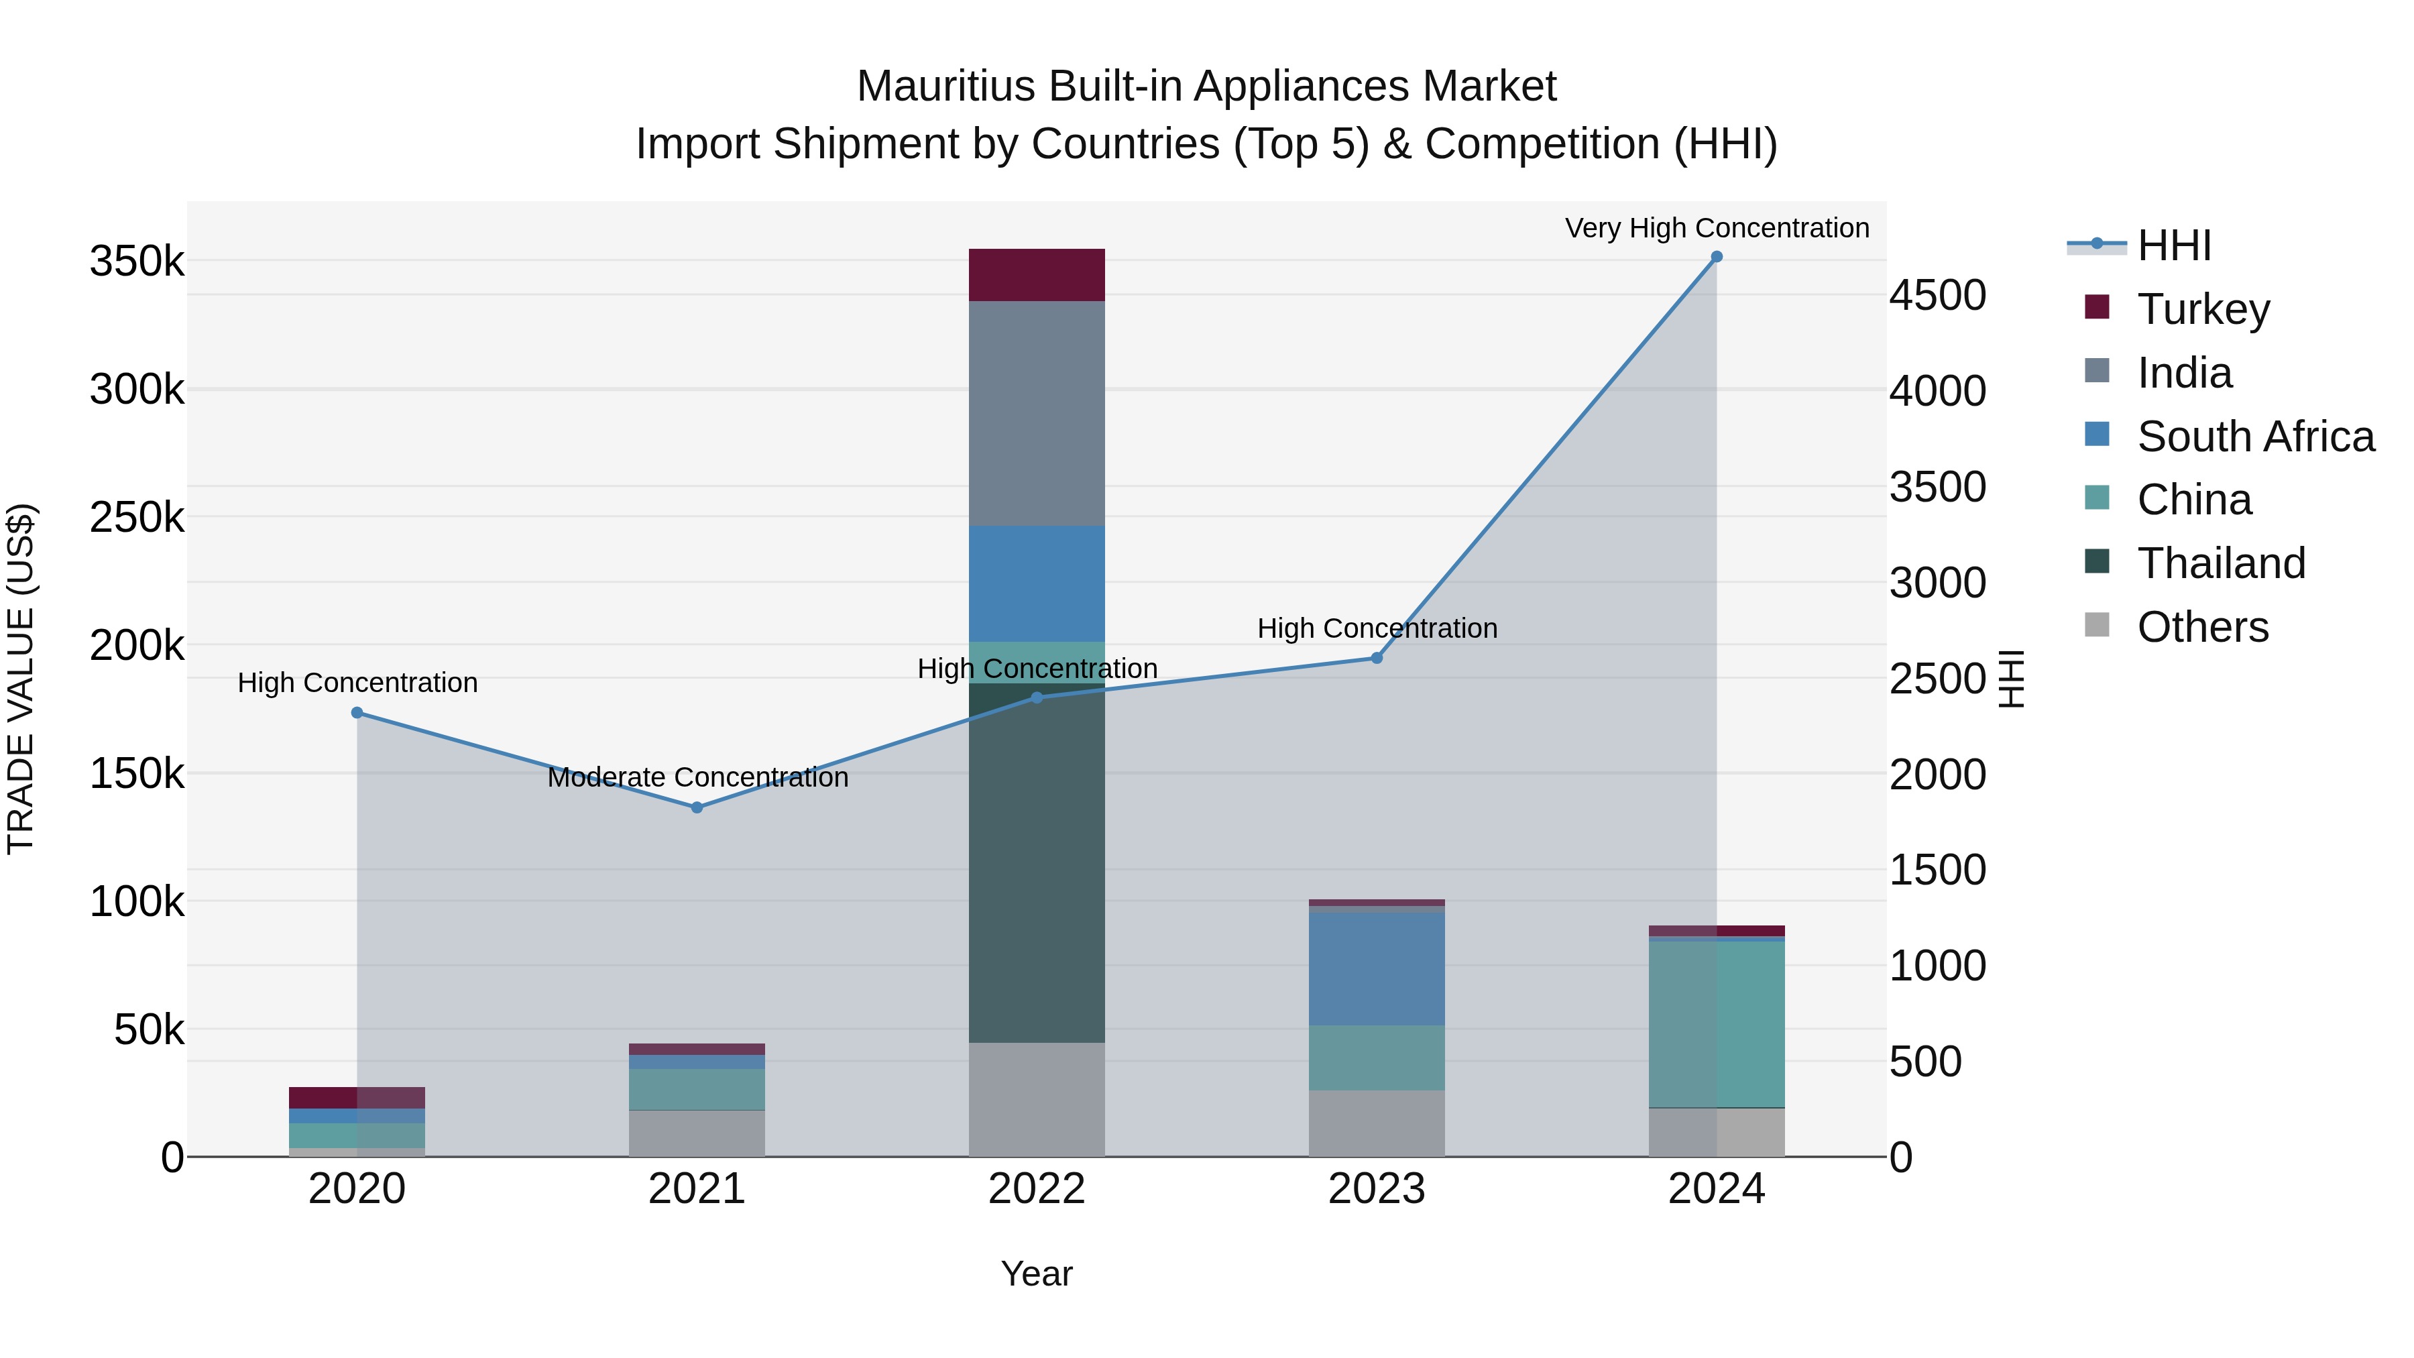Click the Thailand segment of 2022 bar
2414x1358 pixels.
pos(1037,863)
